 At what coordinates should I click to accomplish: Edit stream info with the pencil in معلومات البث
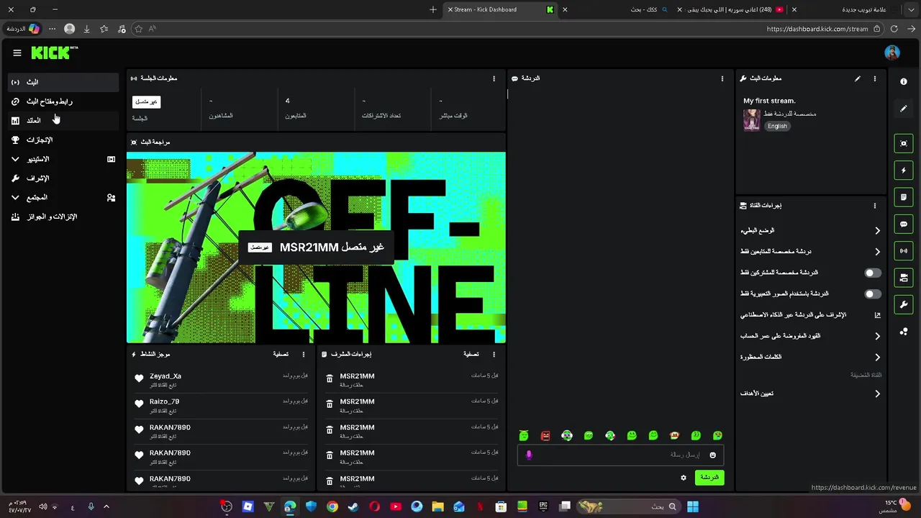(x=857, y=78)
